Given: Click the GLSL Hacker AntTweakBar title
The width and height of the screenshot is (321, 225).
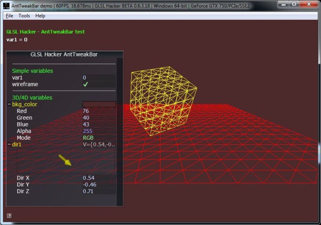Looking at the screenshot, I should point(64,55).
